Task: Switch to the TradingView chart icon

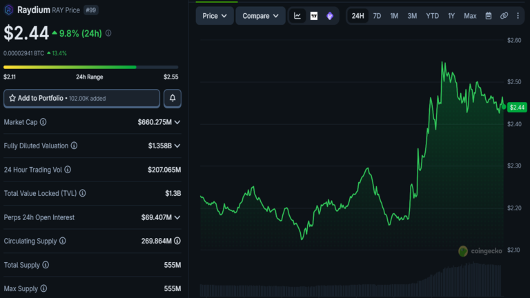Action: [314, 16]
